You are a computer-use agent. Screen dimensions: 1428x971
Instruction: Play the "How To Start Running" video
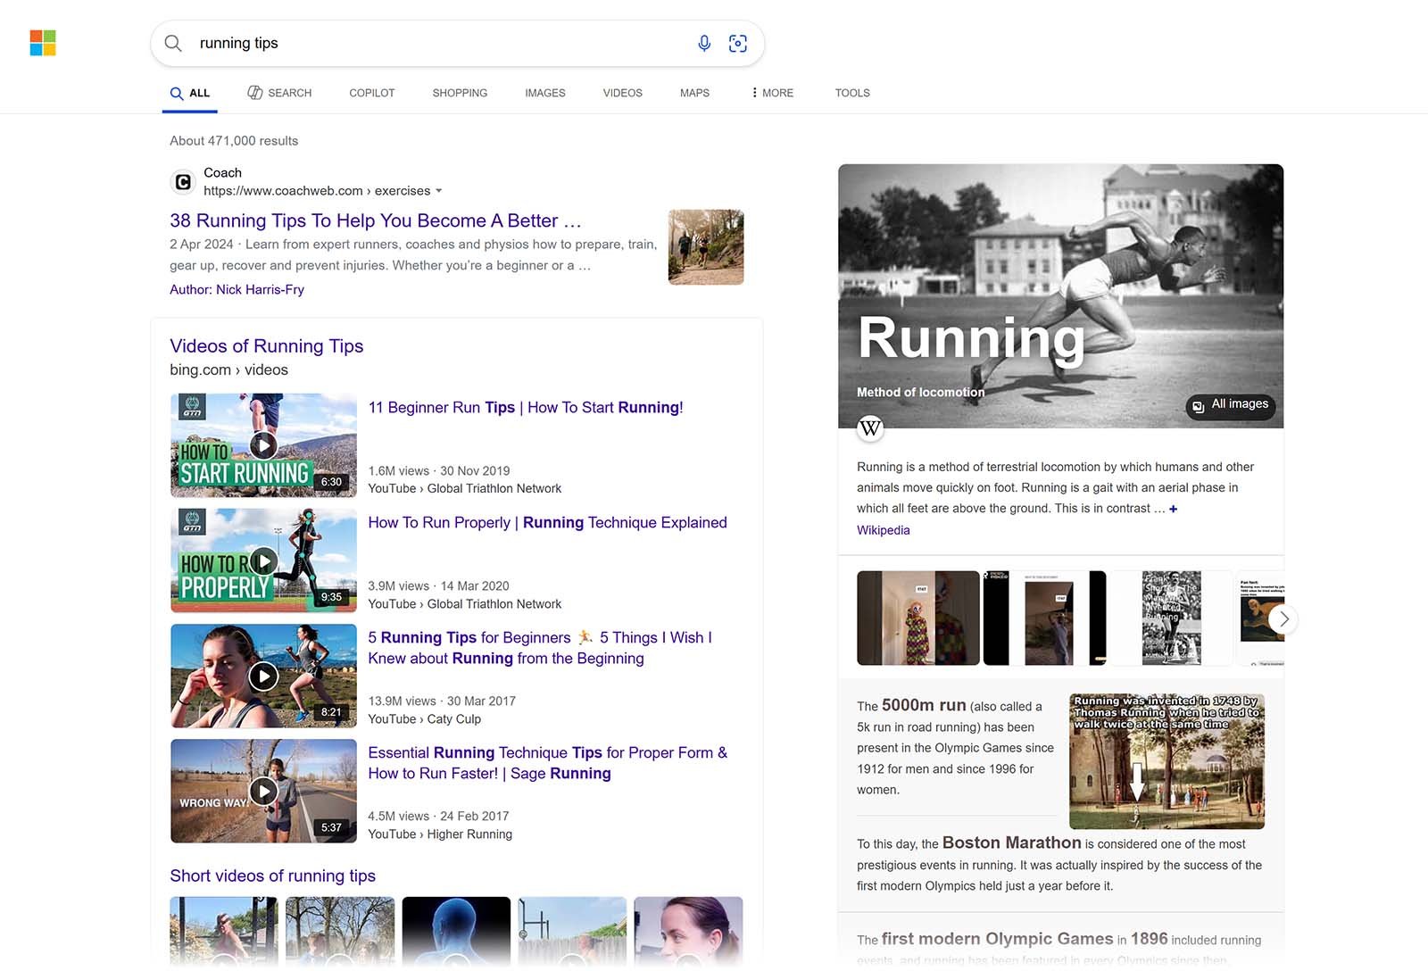[x=263, y=444]
